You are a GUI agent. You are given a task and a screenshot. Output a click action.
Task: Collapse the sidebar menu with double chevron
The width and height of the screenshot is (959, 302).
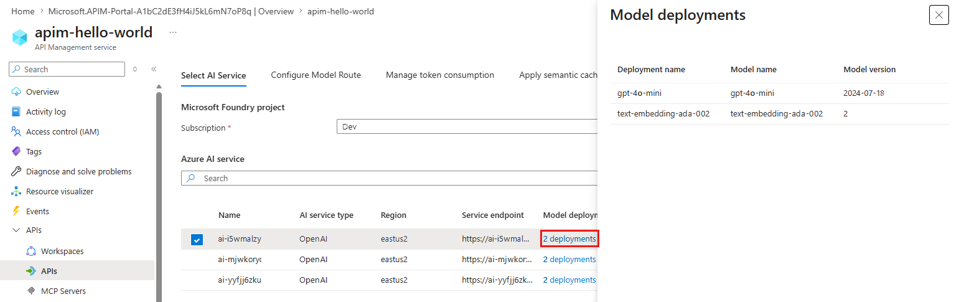(154, 69)
